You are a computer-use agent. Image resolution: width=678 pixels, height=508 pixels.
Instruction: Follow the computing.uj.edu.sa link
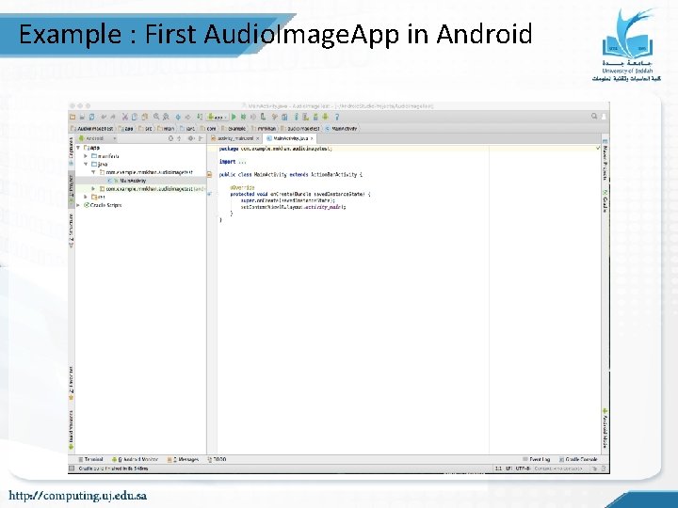click(78, 496)
